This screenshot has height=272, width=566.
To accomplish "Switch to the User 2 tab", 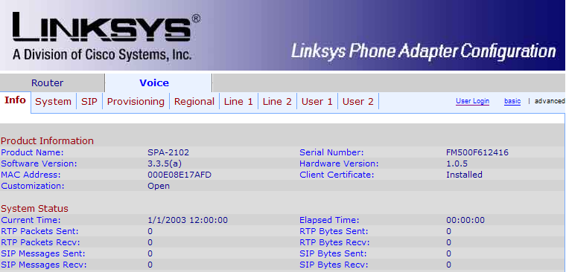I will (x=357, y=102).
